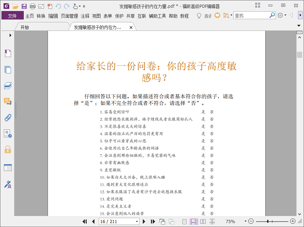The width and height of the screenshot is (304, 227).
Task: Open the Comments panel in sidebar
Action: click(x=8, y=101)
